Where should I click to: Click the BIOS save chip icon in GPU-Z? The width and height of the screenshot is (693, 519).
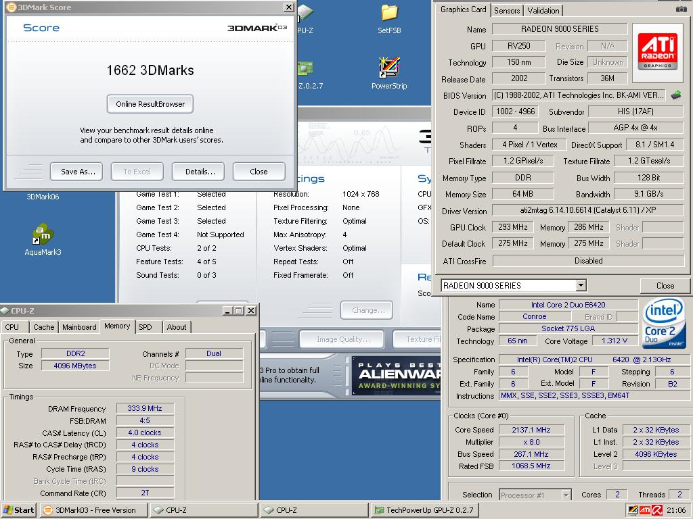pyautogui.click(x=676, y=95)
